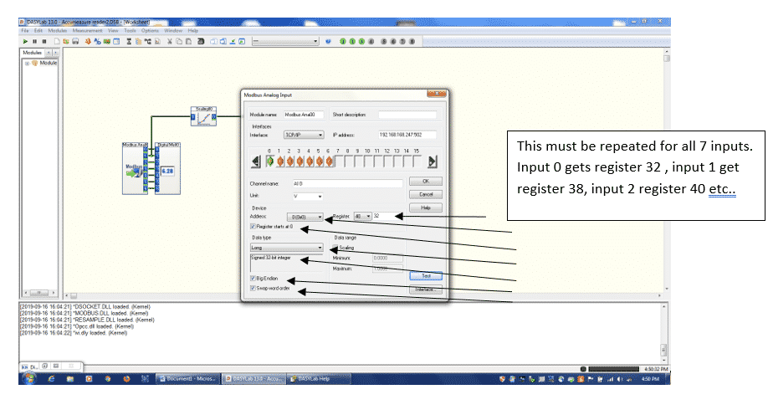Open the Data type Long dropdown
The height and width of the screenshot is (415, 768).
(320, 248)
